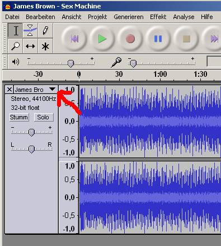Click the 1:00 mark on the timeline ruler
Image resolution: width=221 pixels, height=246 pixels.
click(160, 75)
